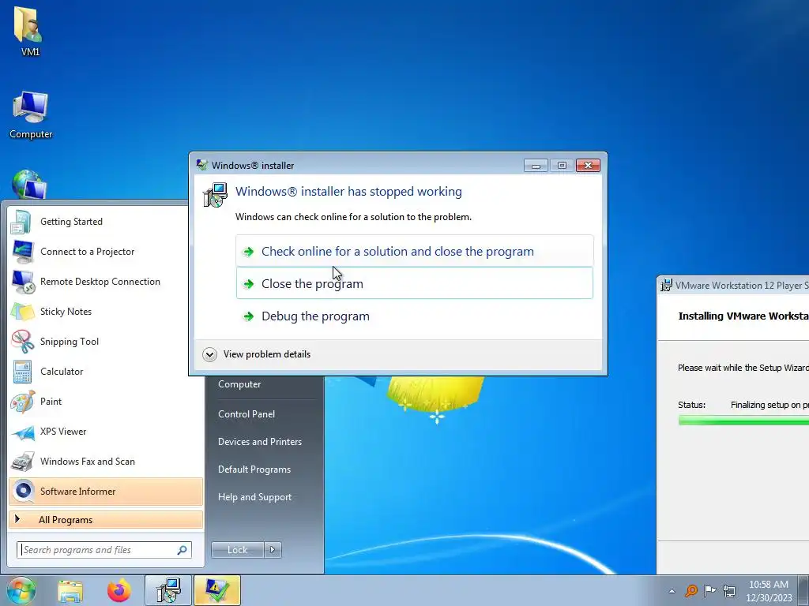Click the Paint palette icon
The height and width of the screenshot is (606, 809).
22,402
